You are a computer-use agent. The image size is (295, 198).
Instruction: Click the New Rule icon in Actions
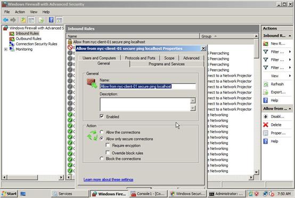pyautogui.click(x=266, y=44)
